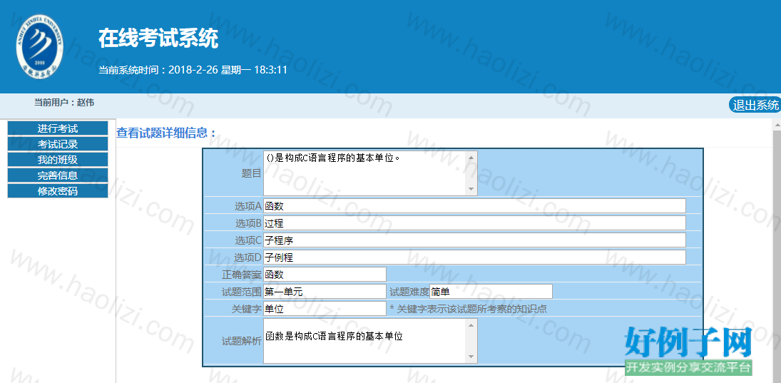Click the 试题范围 field showing 第一单元

[325, 292]
